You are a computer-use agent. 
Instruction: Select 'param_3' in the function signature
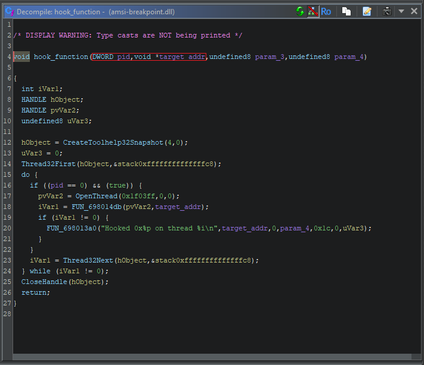pos(270,57)
